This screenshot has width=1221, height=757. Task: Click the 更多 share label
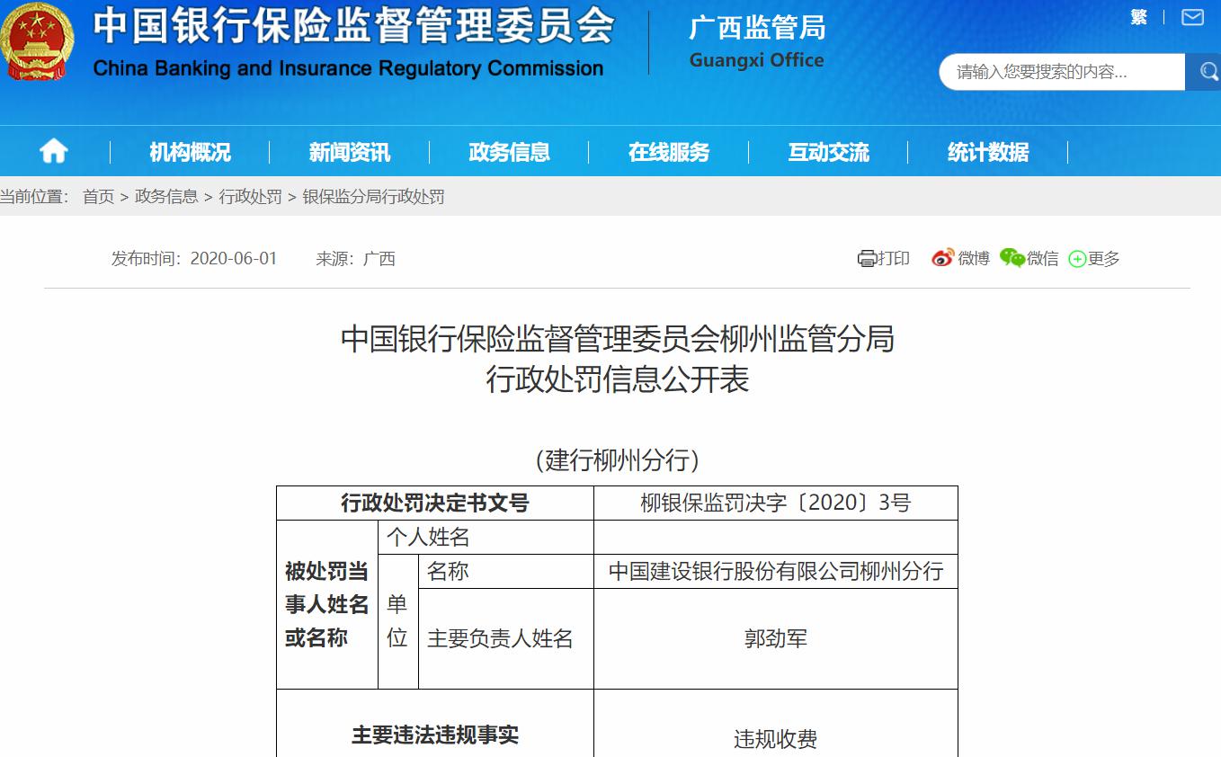coord(1104,259)
